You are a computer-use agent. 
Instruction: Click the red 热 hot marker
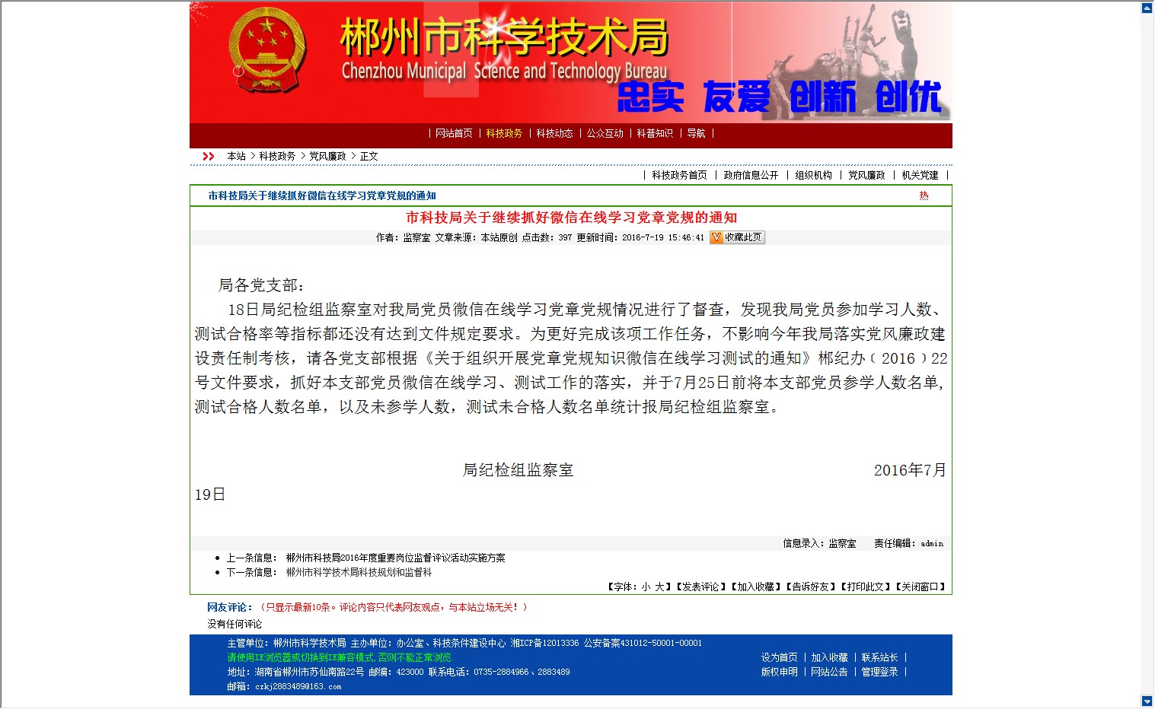tap(924, 196)
